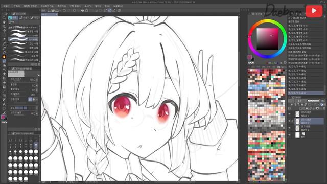Select the orange flame tool icon

(x=4, y=57)
